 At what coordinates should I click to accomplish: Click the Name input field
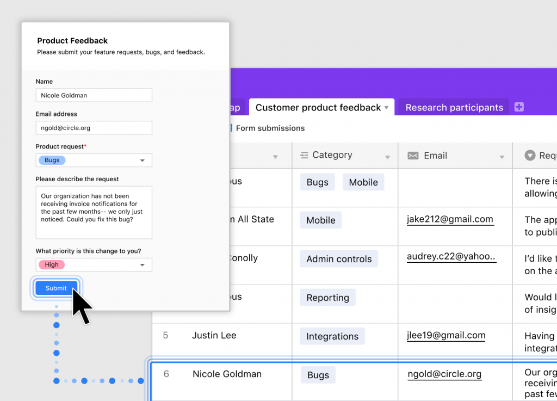(x=94, y=95)
